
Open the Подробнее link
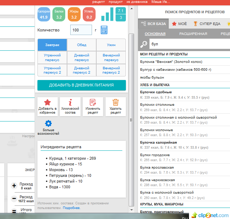tap(72, 208)
